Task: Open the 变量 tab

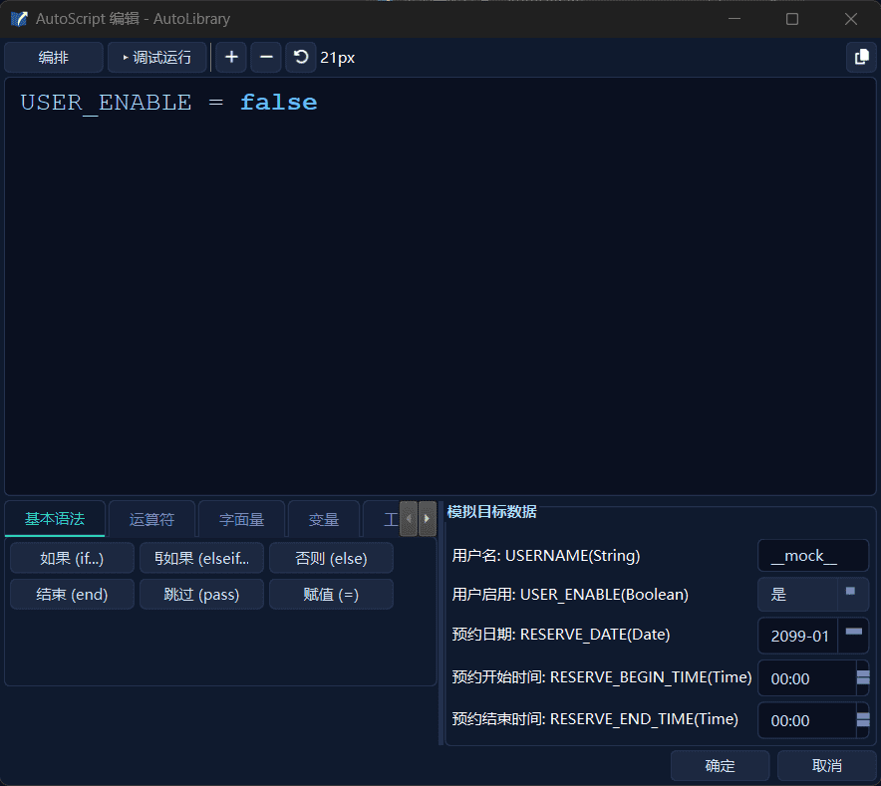Action: [x=324, y=519]
